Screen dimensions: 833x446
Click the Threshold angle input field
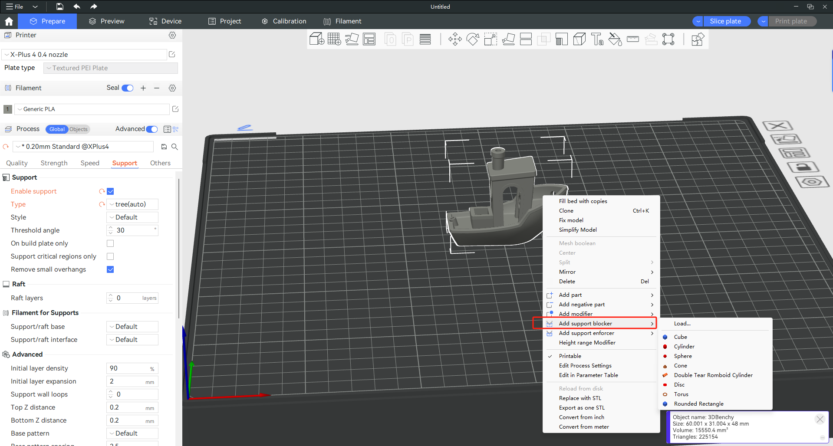(134, 230)
